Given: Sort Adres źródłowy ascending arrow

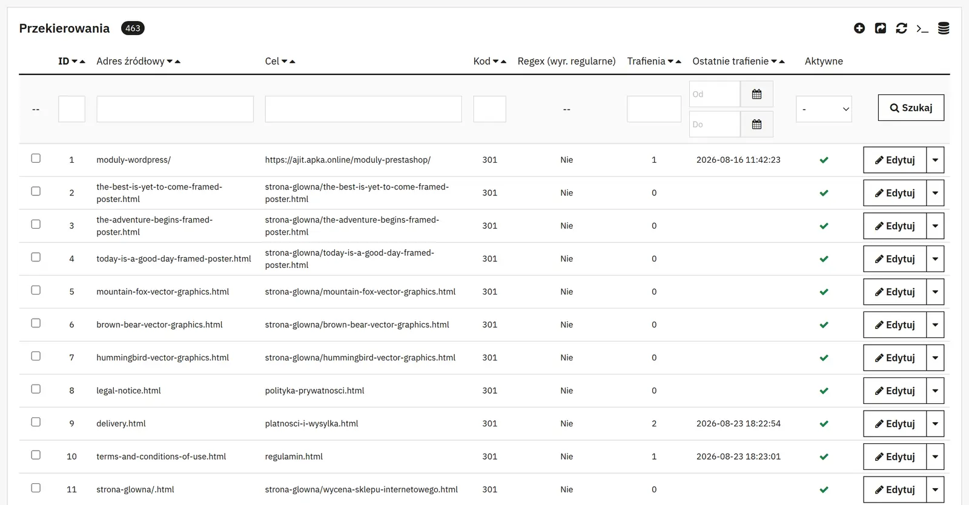Looking at the screenshot, I should (x=177, y=62).
